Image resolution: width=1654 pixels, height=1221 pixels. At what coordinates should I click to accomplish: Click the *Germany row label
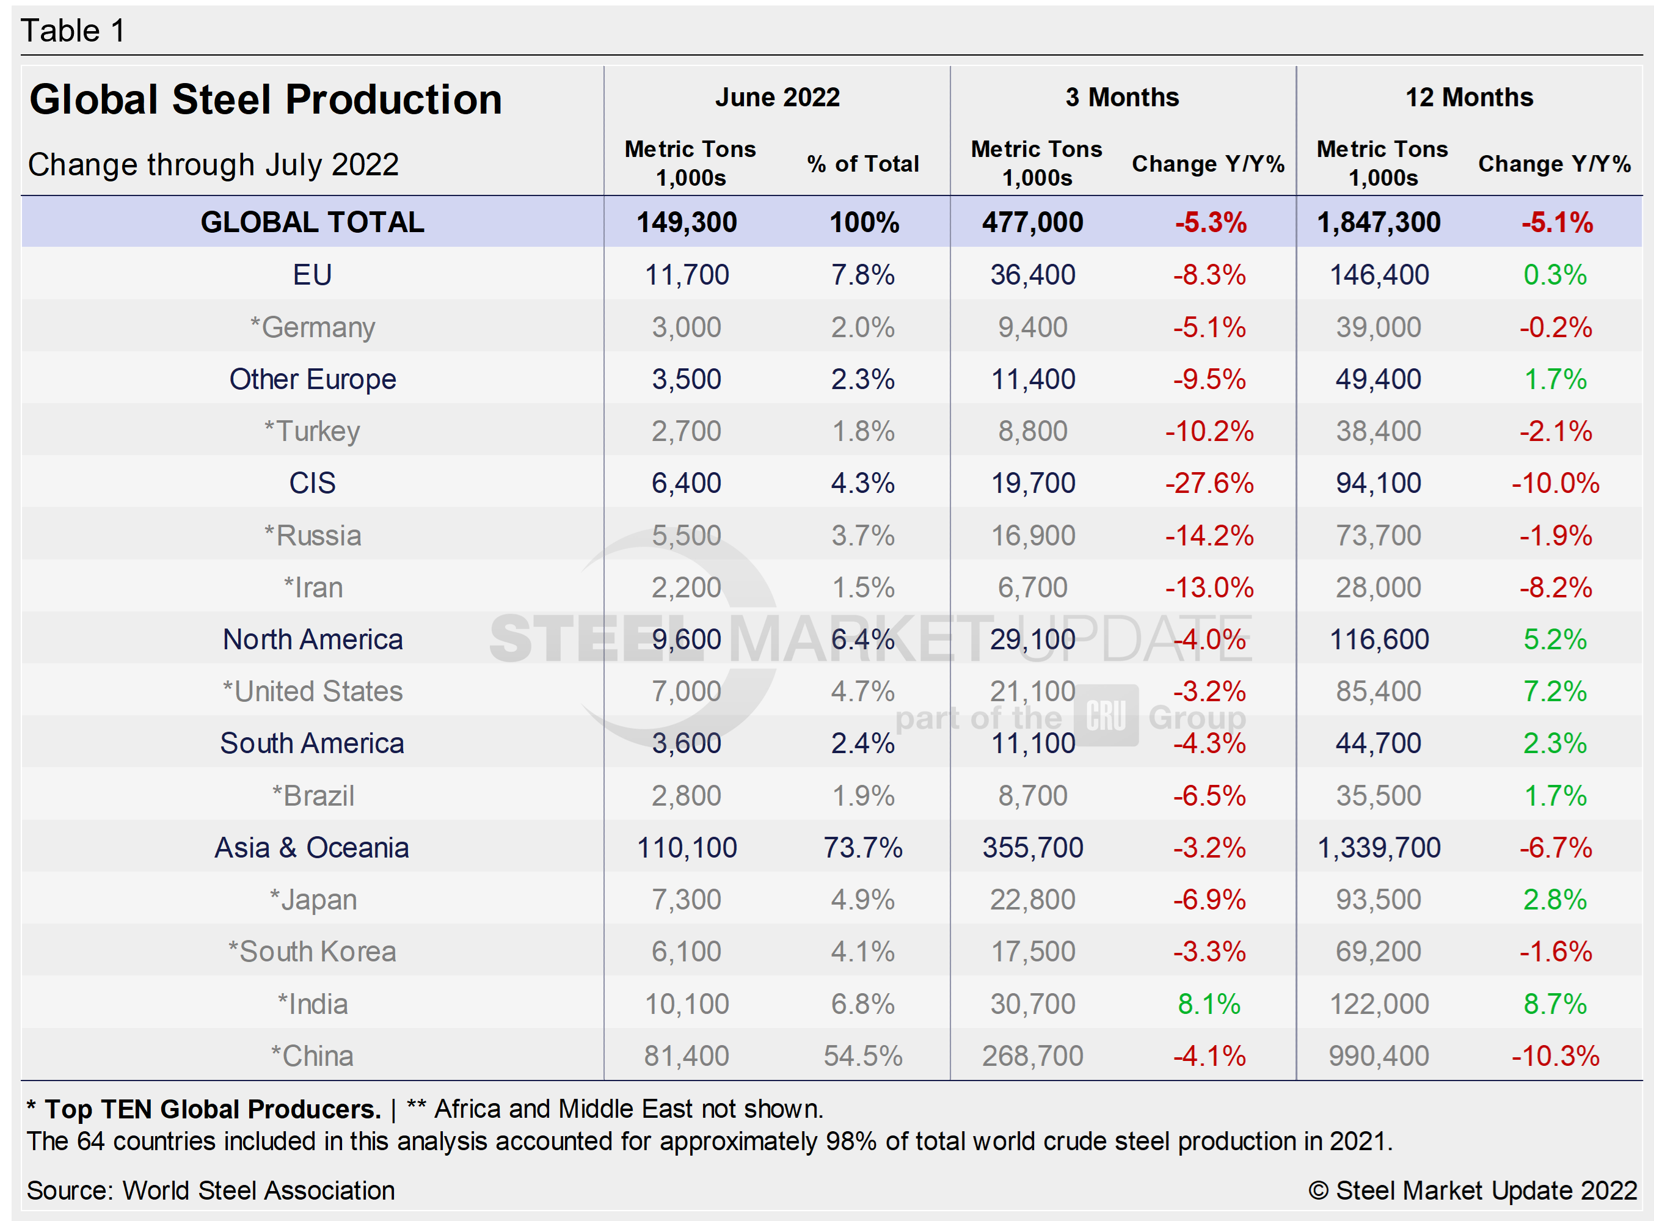313,327
